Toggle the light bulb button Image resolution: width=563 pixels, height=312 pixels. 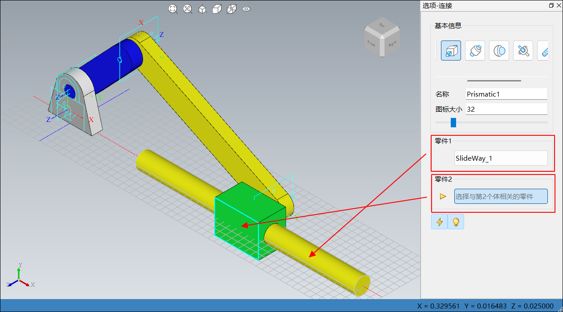click(x=456, y=222)
